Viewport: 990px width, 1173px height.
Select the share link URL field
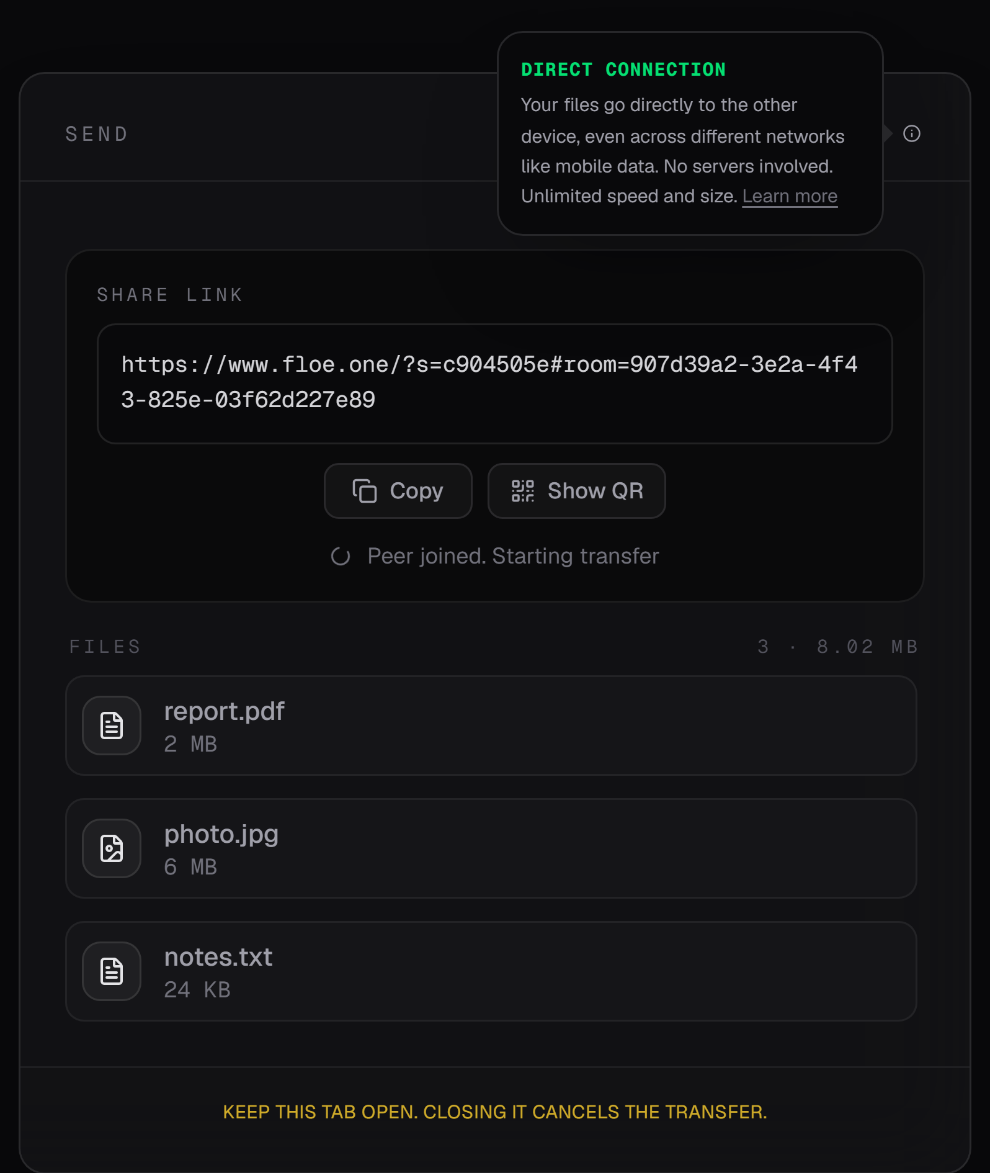click(x=494, y=384)
